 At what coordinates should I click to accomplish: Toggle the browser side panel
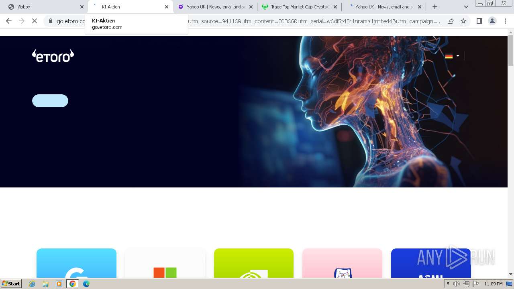[479, 21]
